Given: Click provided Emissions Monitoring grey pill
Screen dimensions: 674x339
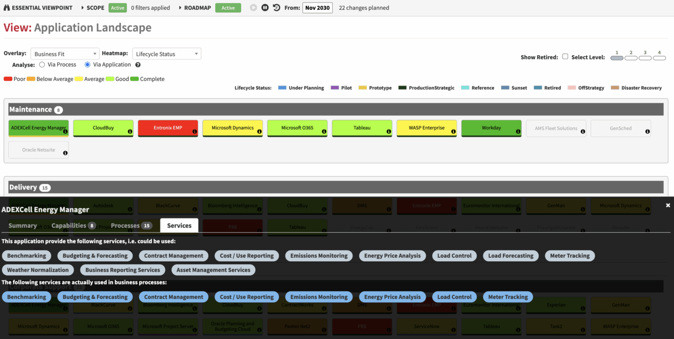Looking at the screenshot, I should point(319,256).
